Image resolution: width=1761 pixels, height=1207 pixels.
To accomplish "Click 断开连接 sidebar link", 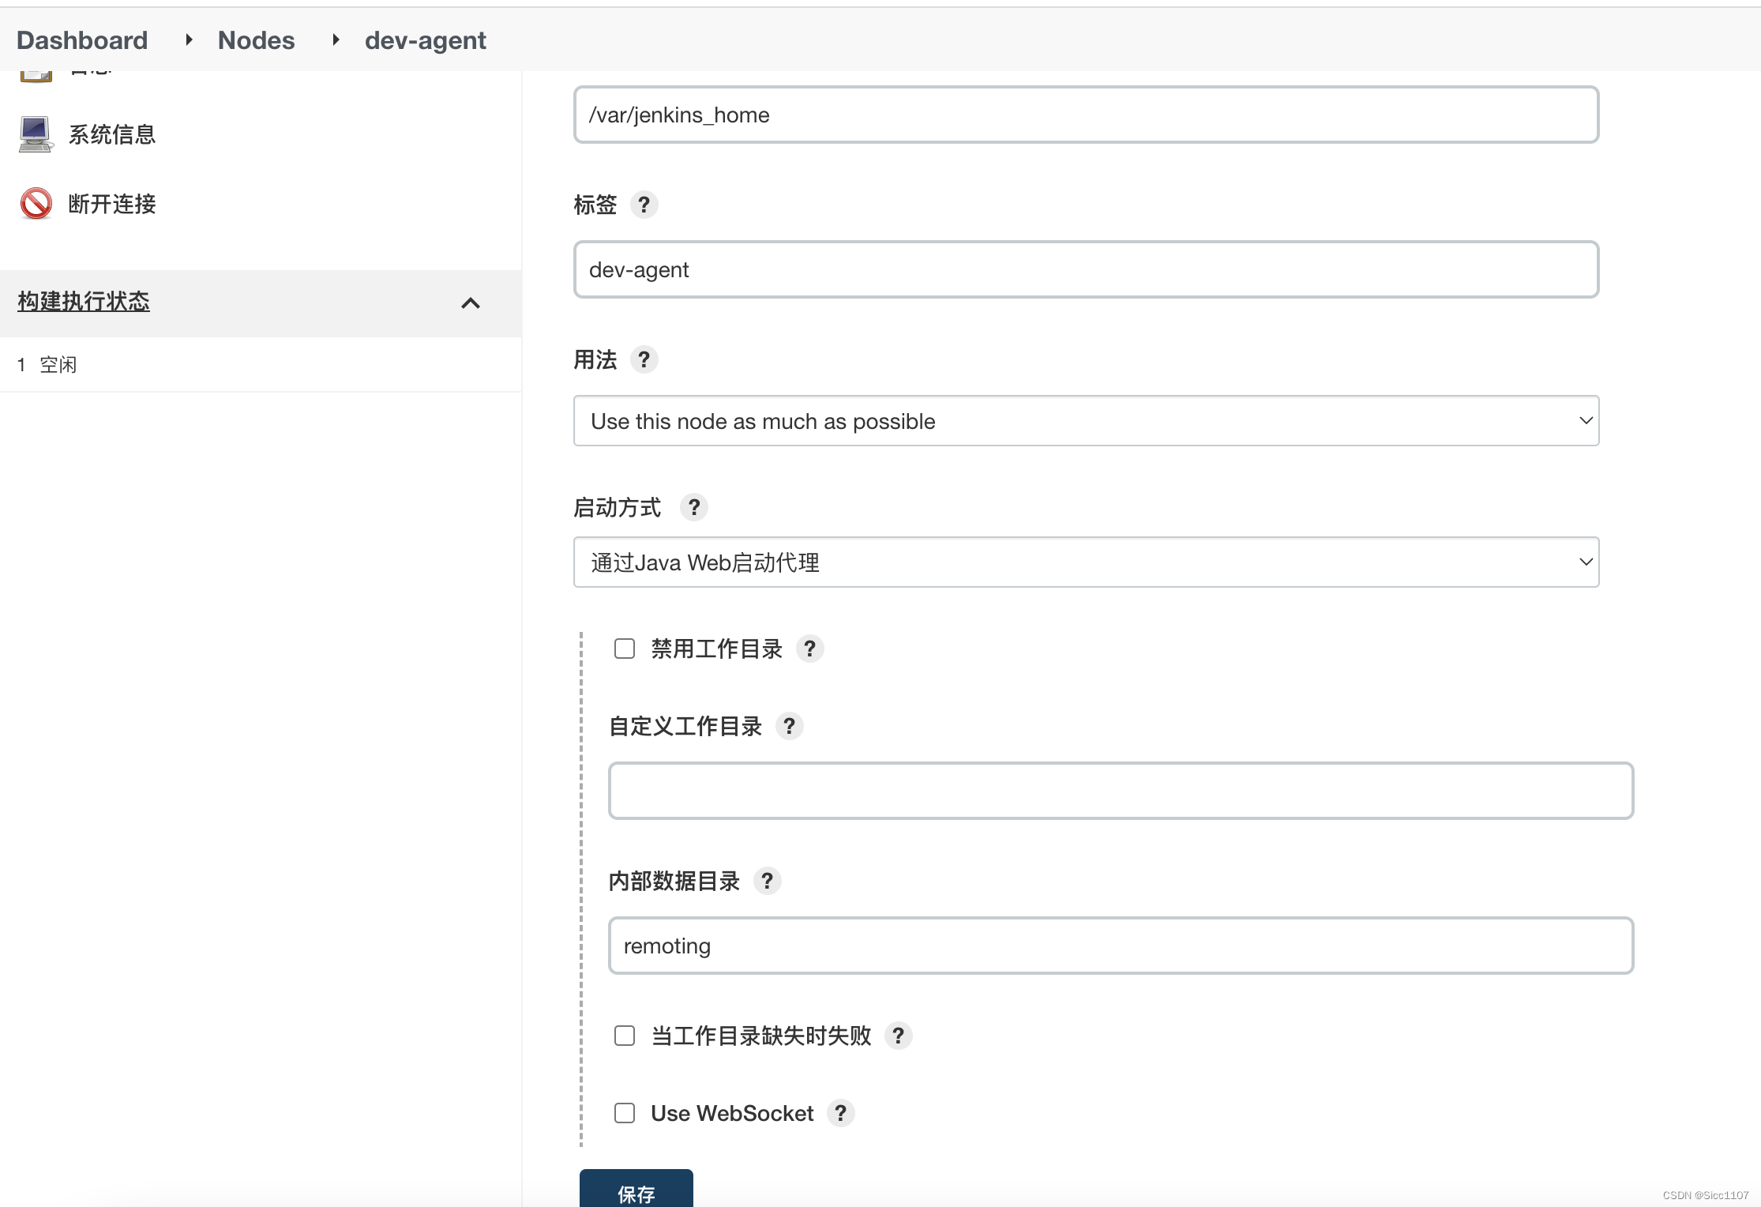I will [112, 204].
